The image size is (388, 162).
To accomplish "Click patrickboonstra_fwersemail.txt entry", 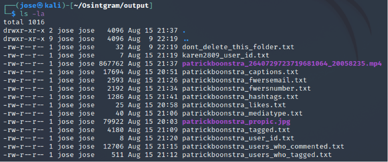I will tap(244, 80).
